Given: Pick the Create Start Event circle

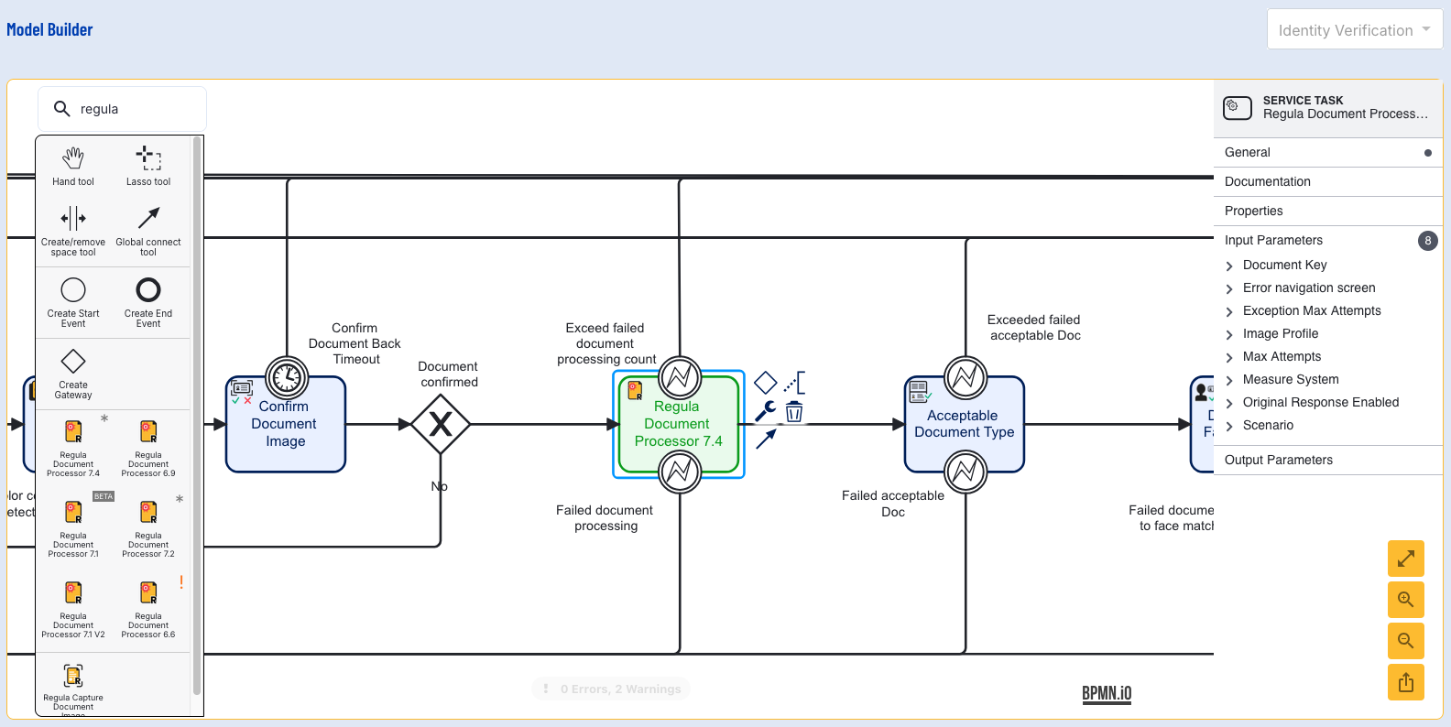Looking at the screenshot, I should (x=73, y=302).
